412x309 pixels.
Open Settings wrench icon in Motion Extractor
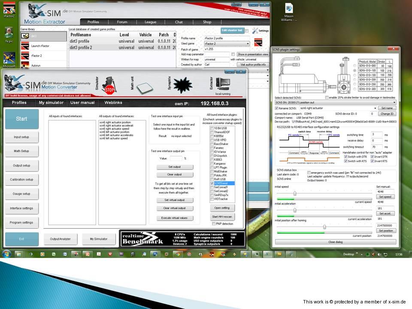[255, 30]
